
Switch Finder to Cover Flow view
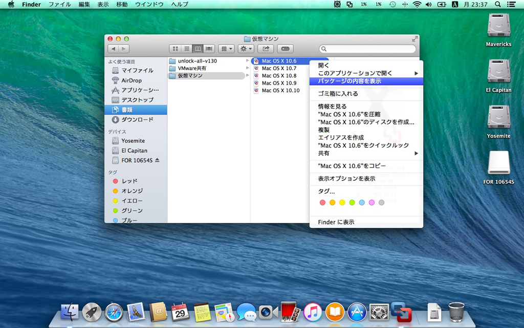point(209,49)
